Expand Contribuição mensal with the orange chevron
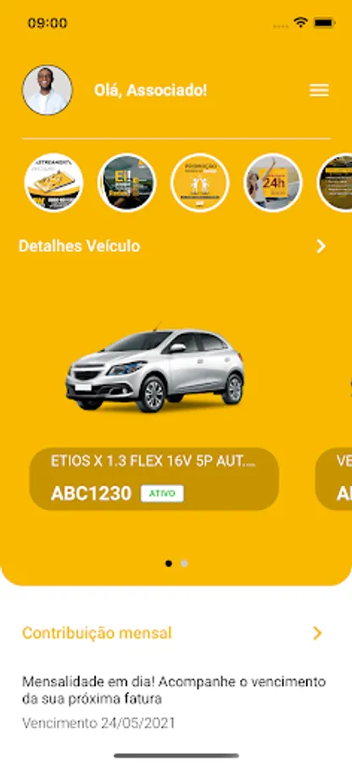Image resolution: width=352 pixels, height=765 pixels. (317, 633)
